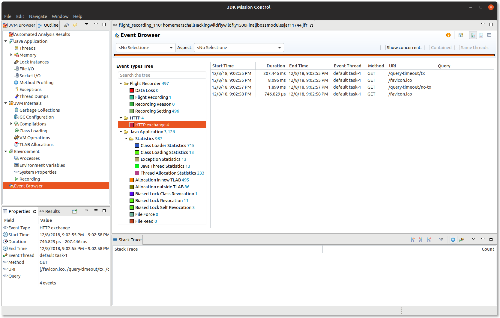Collapse the Statistics event type folder
Viewport: 500px width, 318px height.
(126, 139)
